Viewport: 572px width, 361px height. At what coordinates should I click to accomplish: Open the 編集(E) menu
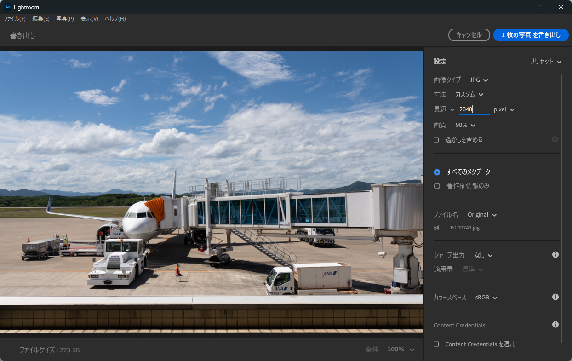pos(41,19)
